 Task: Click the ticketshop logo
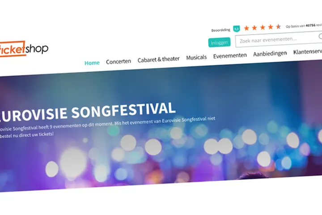(x=24, y=49)
